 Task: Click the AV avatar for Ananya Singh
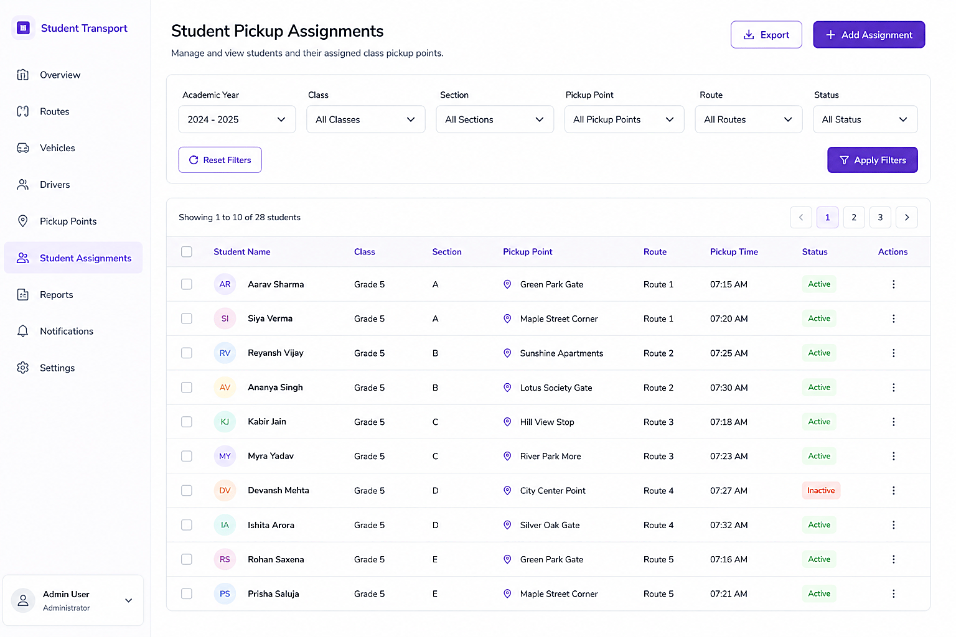(225, 387)
